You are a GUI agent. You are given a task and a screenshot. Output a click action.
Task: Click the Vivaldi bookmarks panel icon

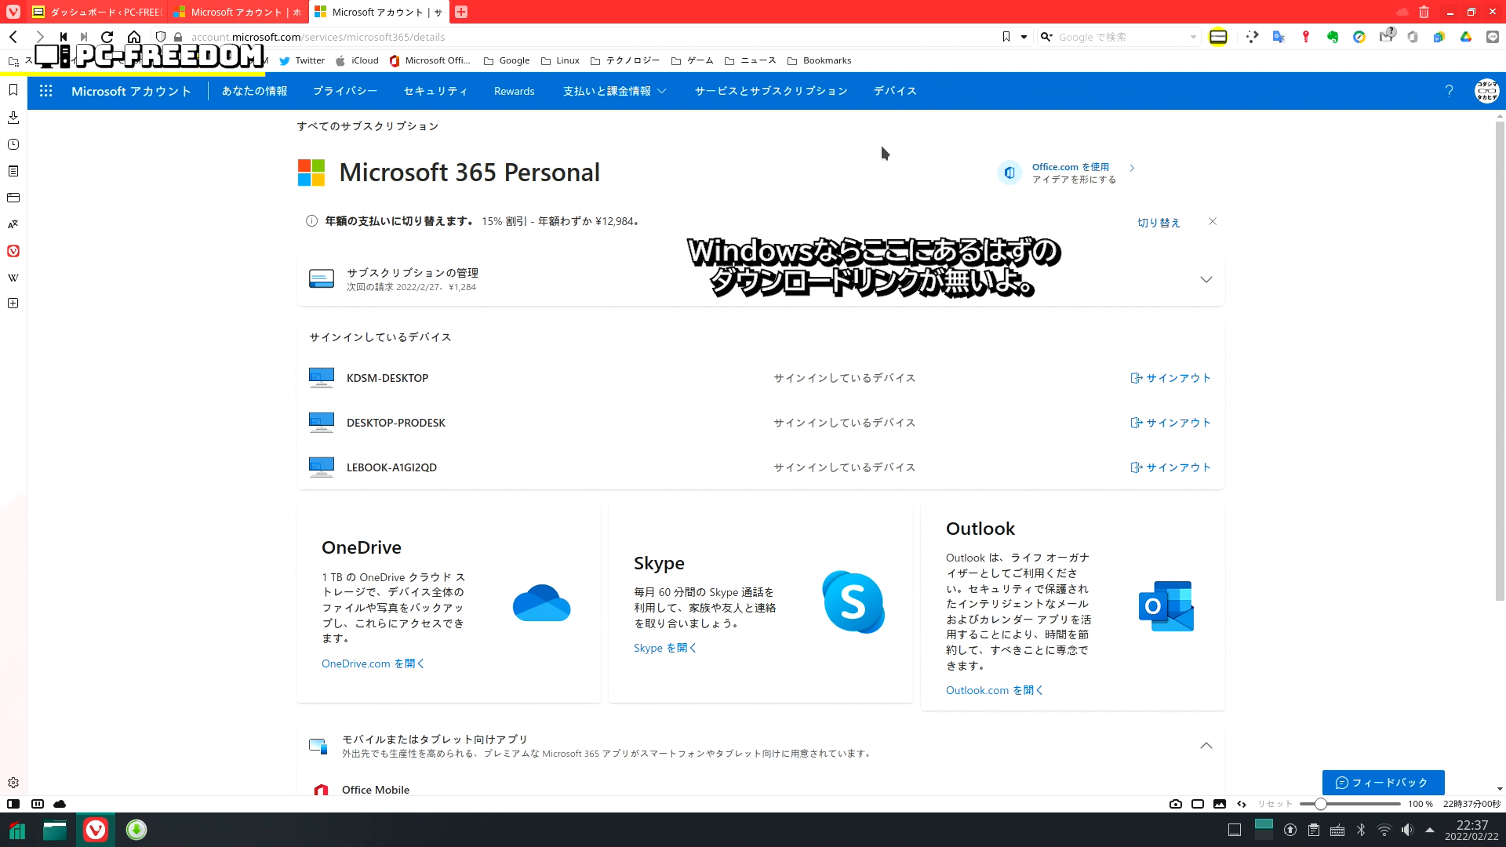[13, 90]
